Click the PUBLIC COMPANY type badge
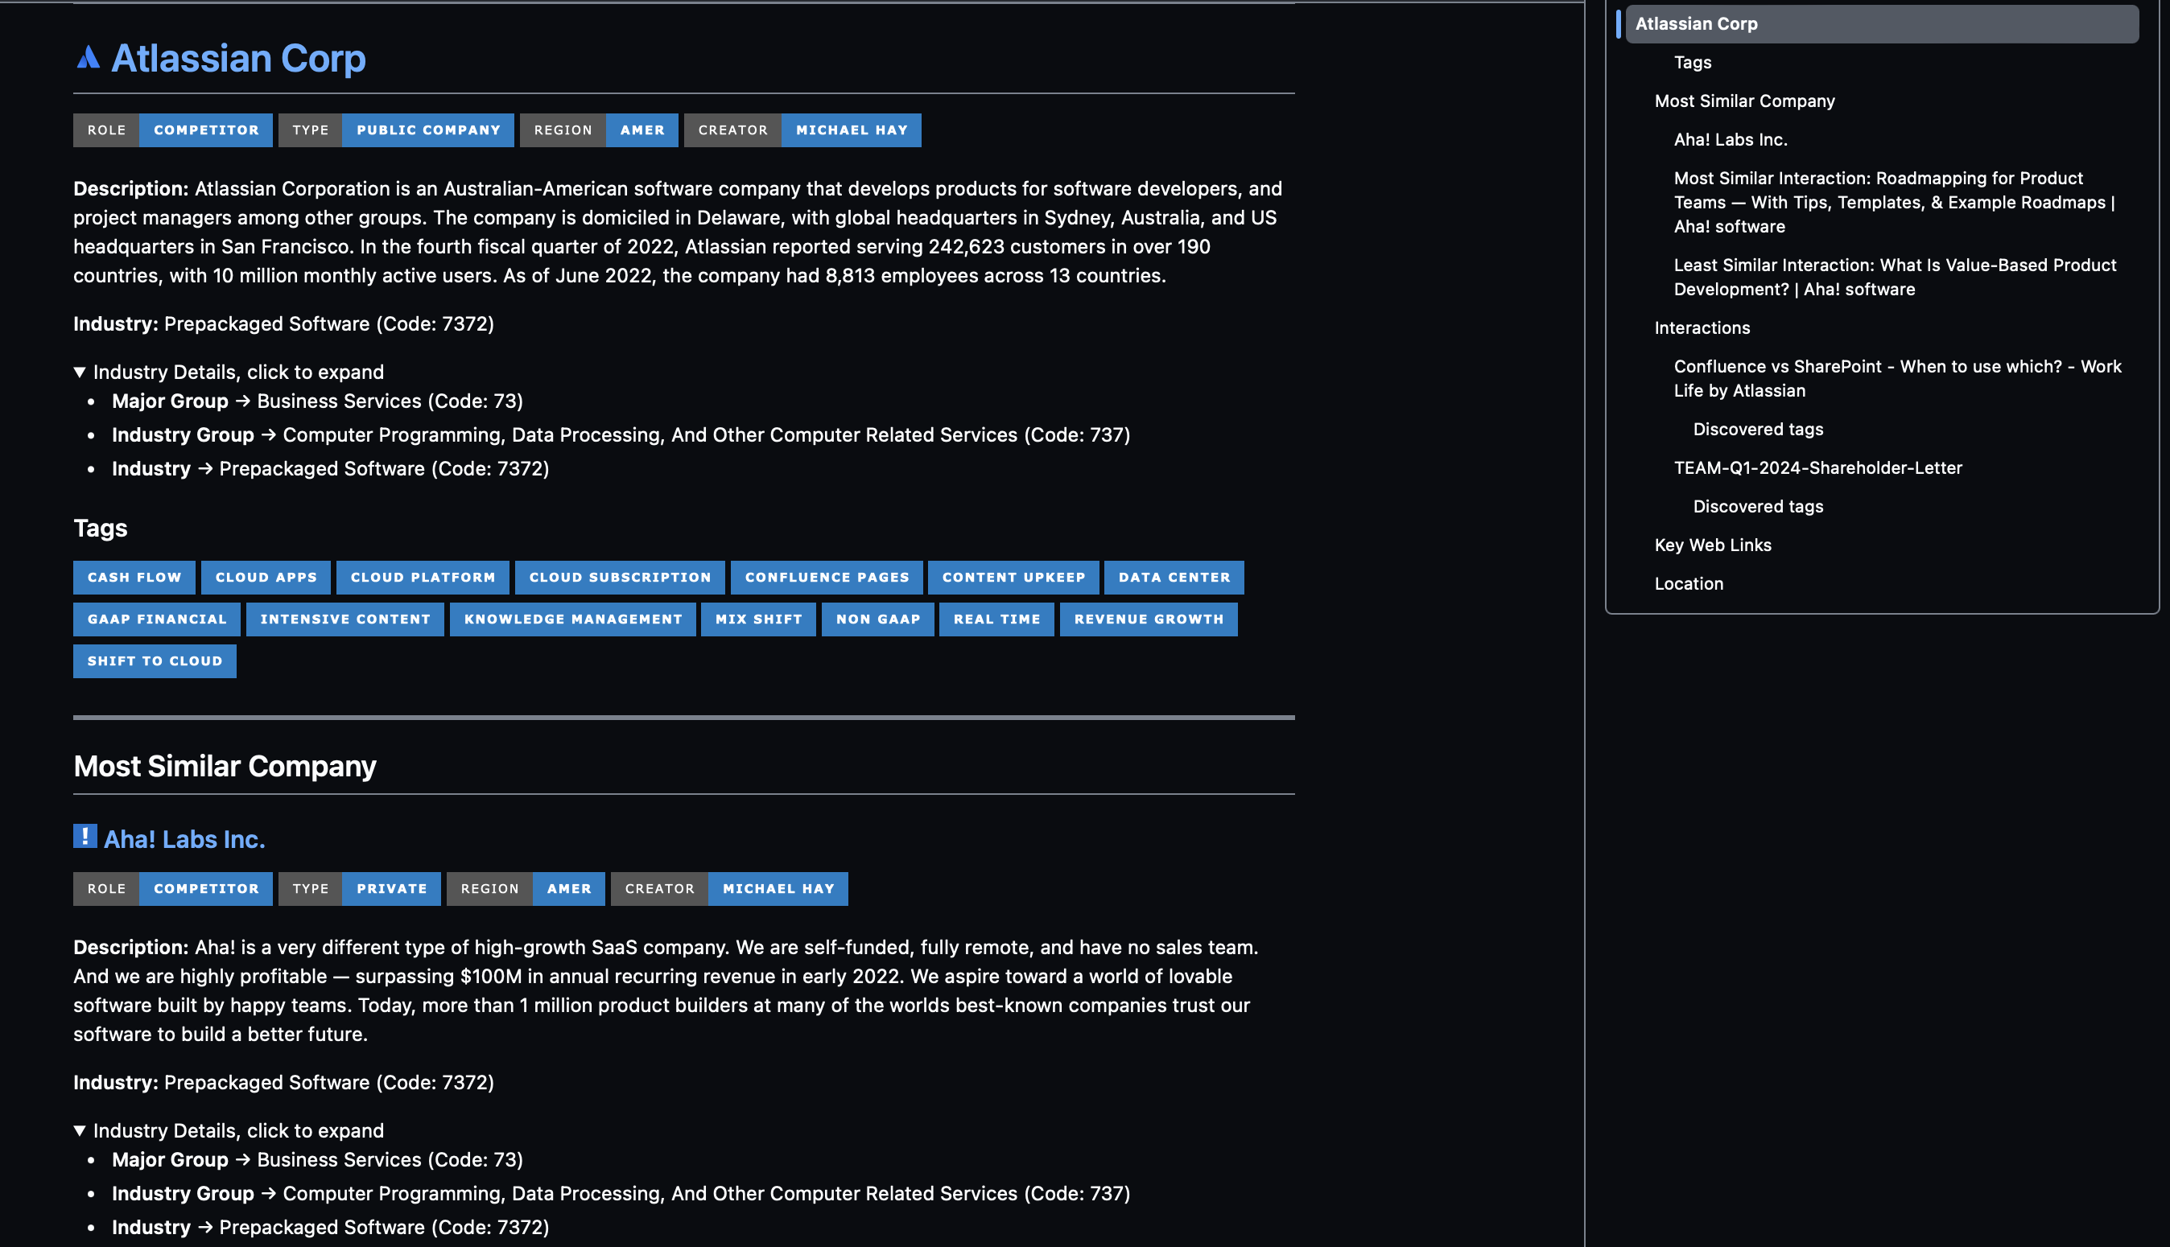 pos(427,130)
